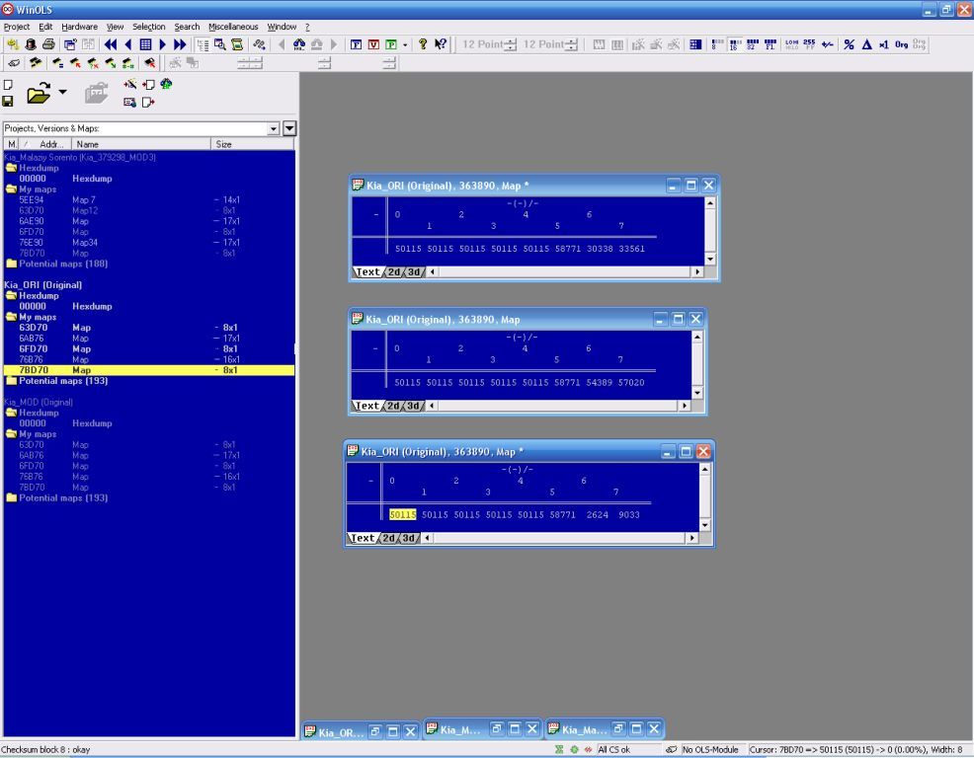
Task: Click the open project folder icon
Action: (x=39, y=93)
